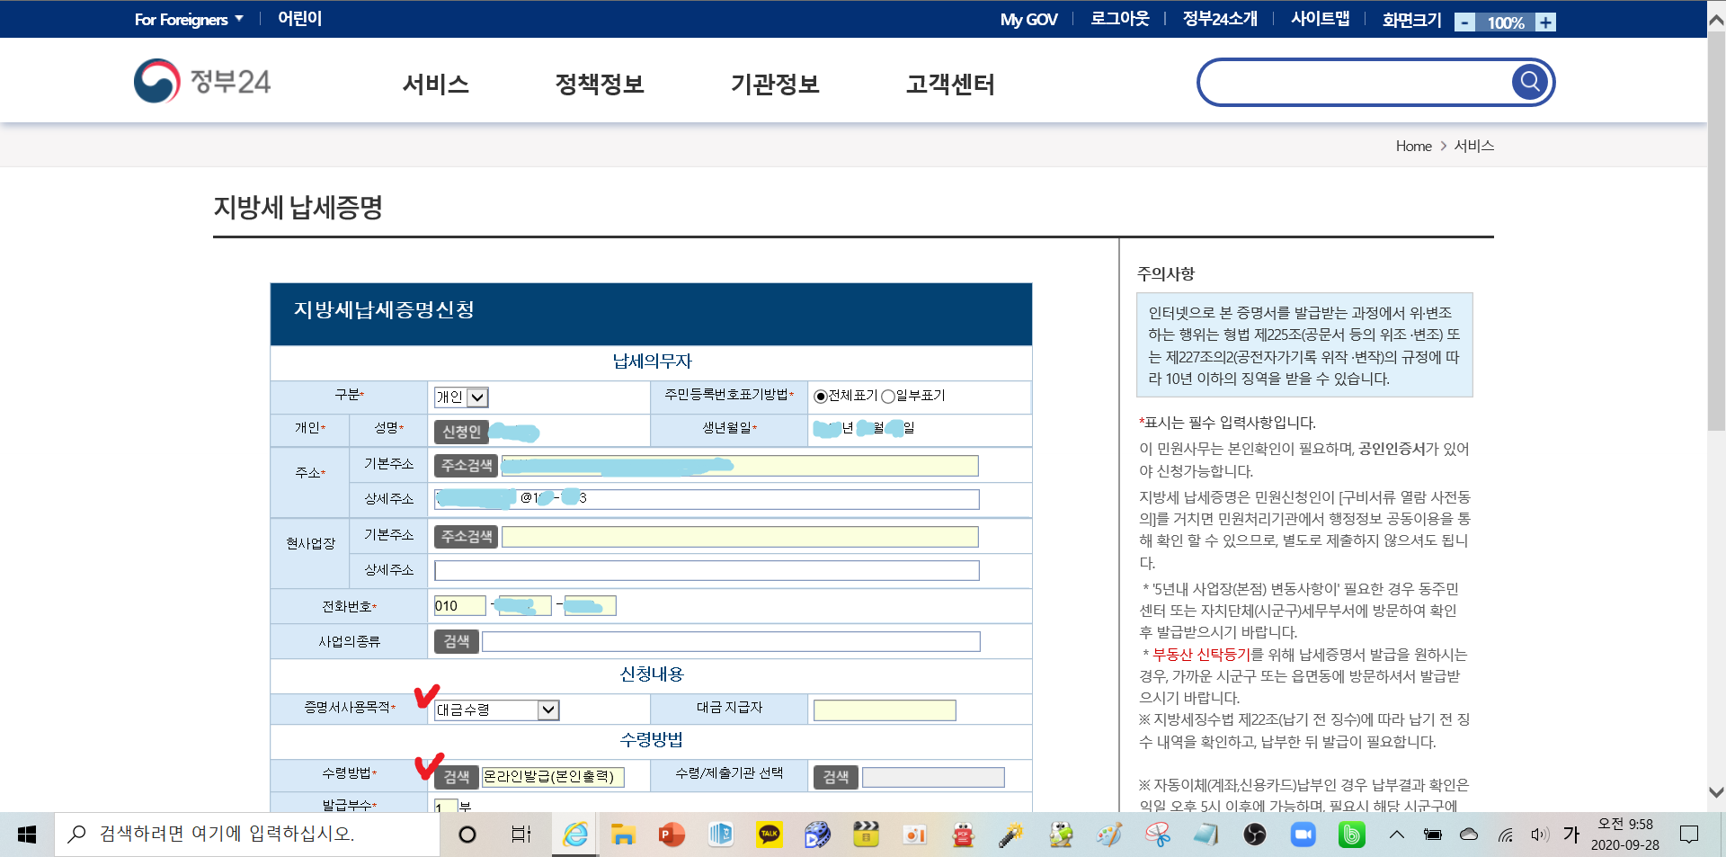
Task: Launch PowerPoint from taskbar
Action: (x=671, y=835)
